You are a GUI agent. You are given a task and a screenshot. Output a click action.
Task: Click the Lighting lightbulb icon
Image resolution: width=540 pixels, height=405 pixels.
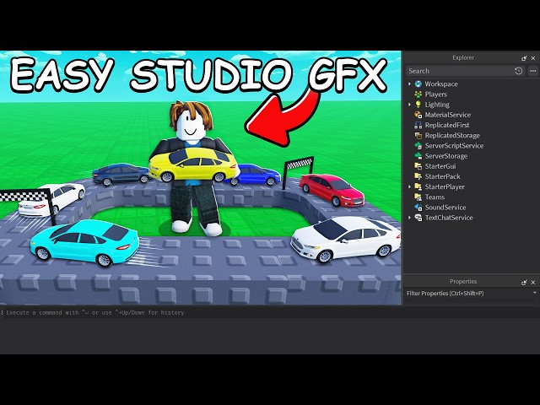click(418, 105)
